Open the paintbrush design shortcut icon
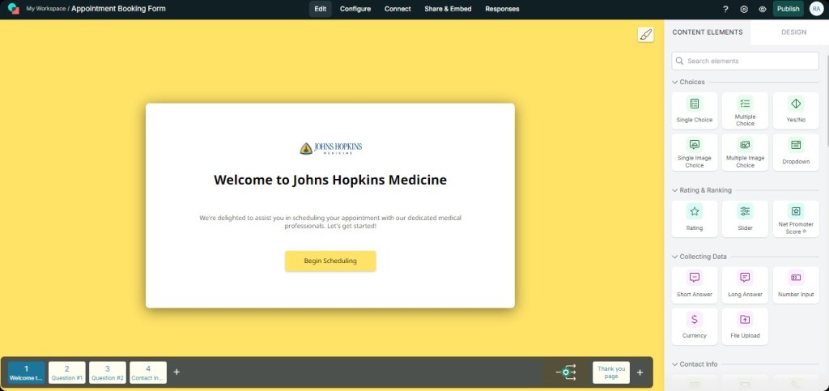 (x=645, y=34)
